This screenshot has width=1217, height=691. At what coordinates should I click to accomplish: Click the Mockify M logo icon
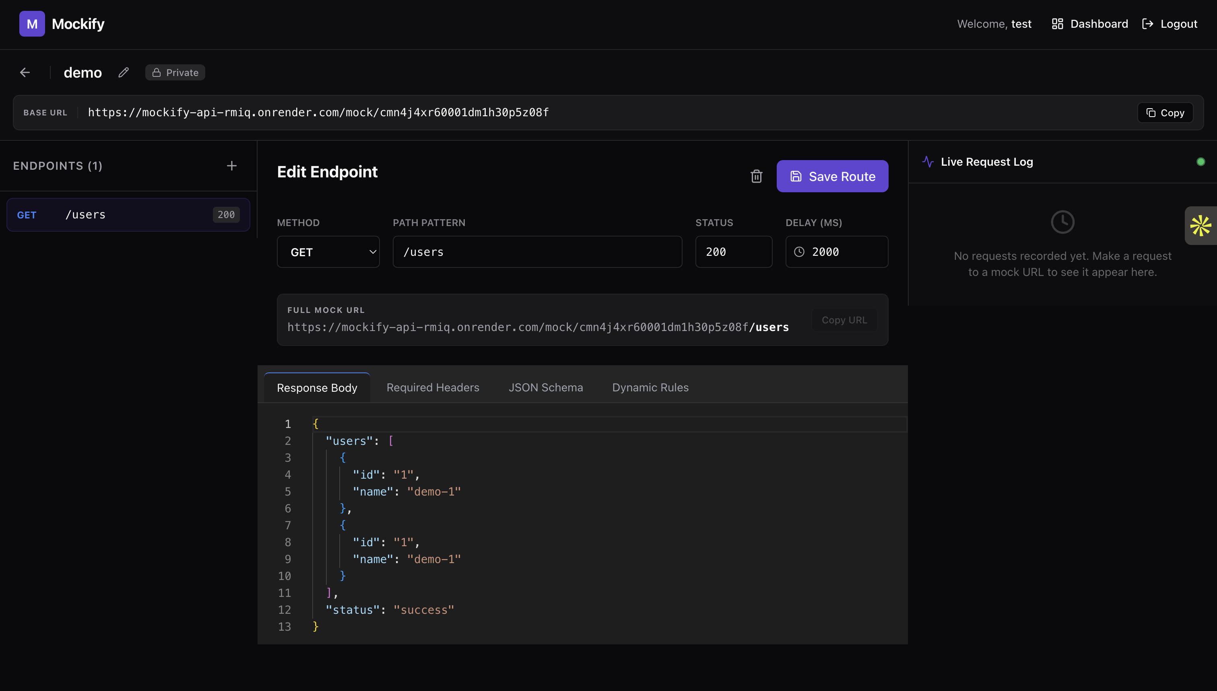[32, 24]
